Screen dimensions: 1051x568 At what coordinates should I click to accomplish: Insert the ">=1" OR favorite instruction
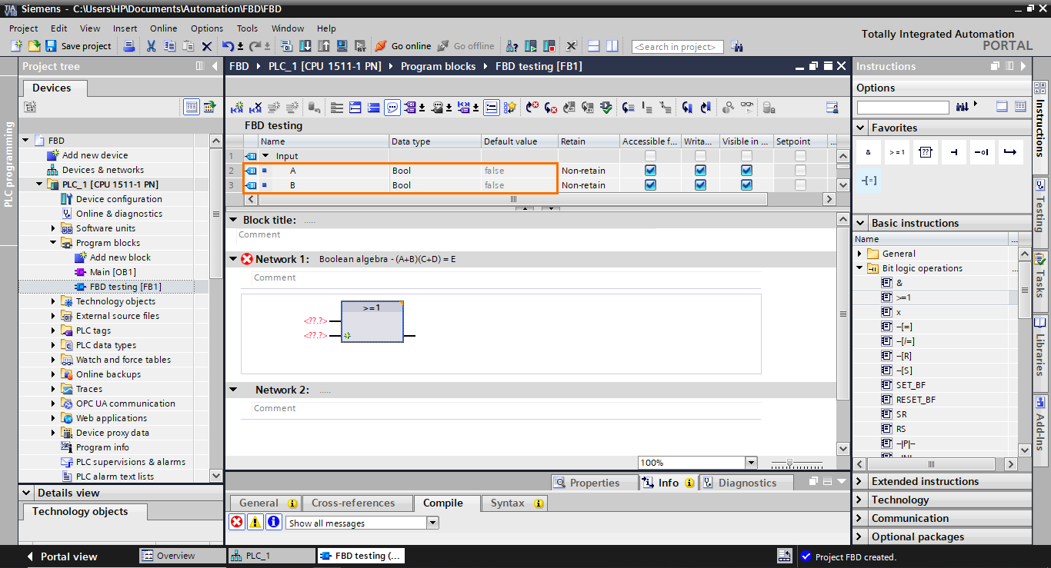(896, 151)
